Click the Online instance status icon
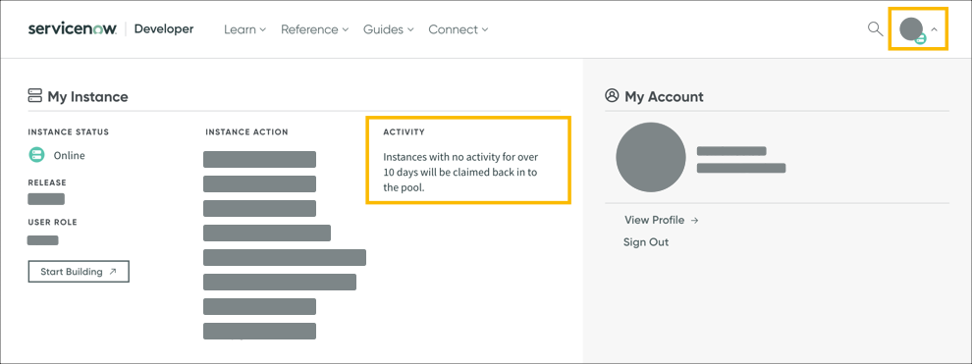 point(36,155)
